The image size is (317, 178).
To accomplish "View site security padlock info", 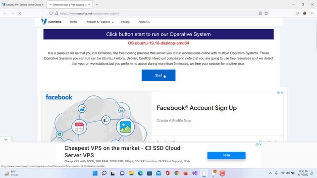I will (57, 13).
